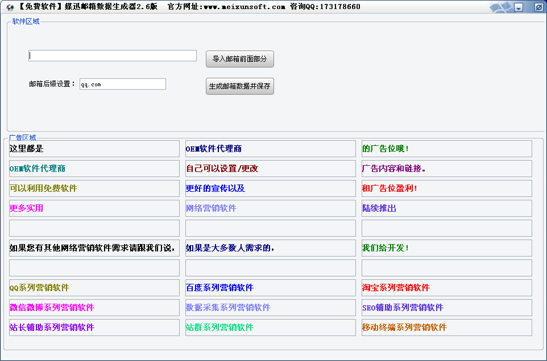This screenshot has width=547, height=361.
Task: Click the 导入邮箱前面部分 button
Action: (239, 59)
